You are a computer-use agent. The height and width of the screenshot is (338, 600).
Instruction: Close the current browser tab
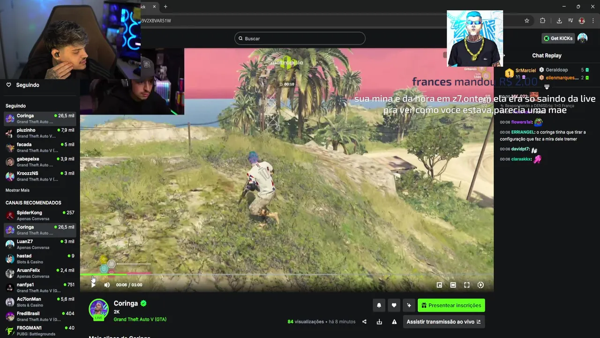click(154, 7)
